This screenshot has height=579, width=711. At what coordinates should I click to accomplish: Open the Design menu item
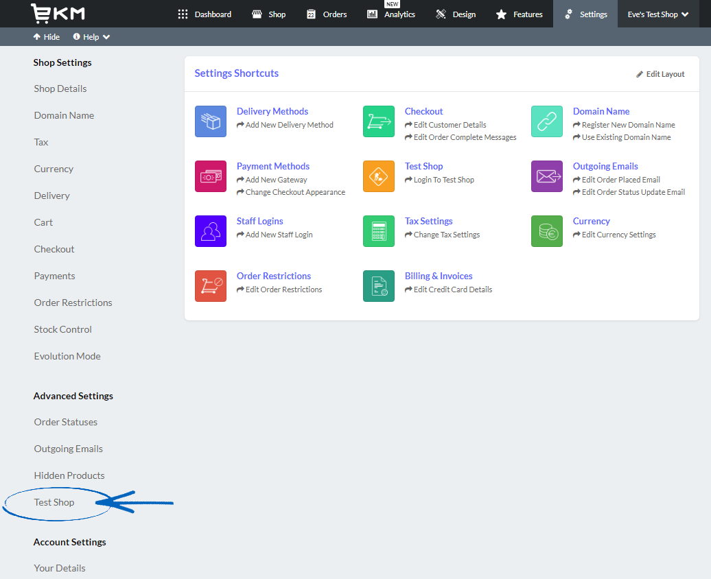pyautogui.click(x=456, y=14)
